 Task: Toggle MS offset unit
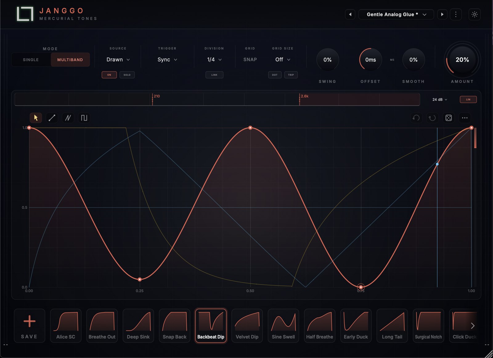tap(392, 60)
